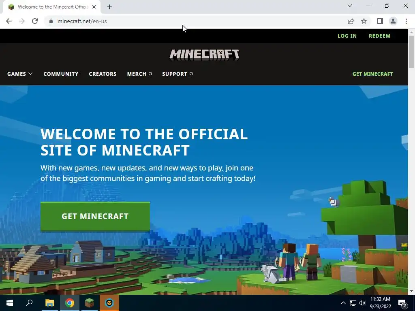Switch to Chrome on the taskbar
The image size is (415, 311).
(70, 303)
